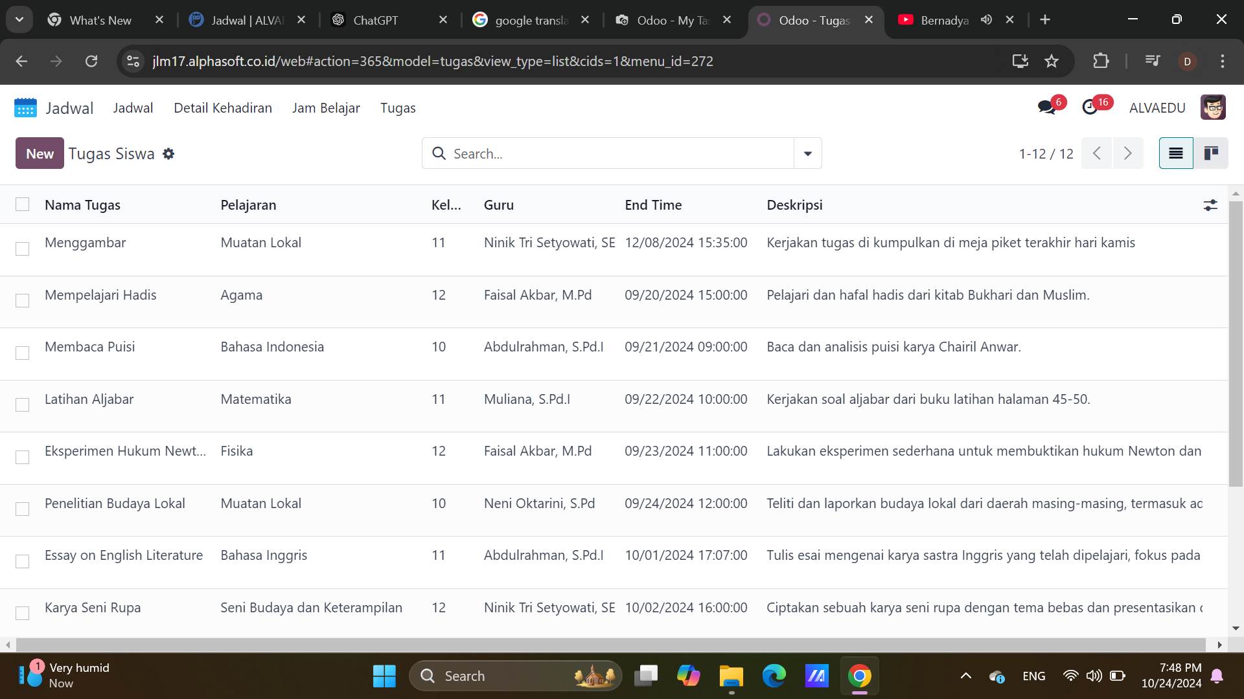Viewport: 1244px width, 699px height.
Task: Open the browser tab list chevron
Action: click(19, 19)
